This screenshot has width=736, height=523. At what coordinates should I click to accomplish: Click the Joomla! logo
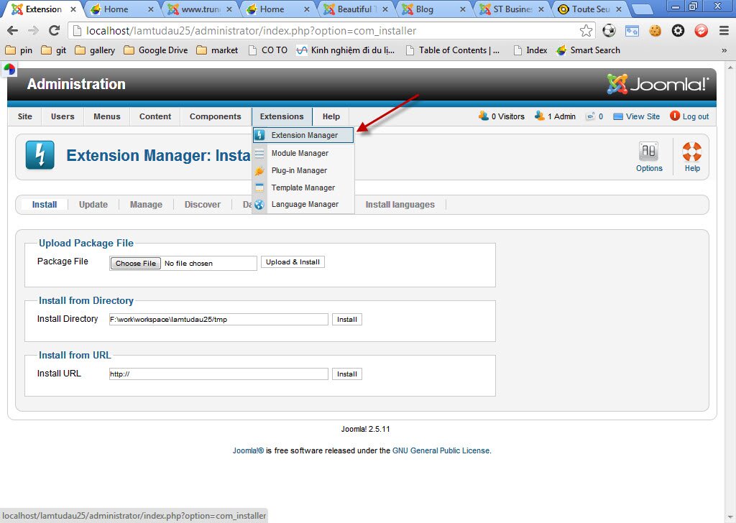pyautogui.click(x=658, y=84)
